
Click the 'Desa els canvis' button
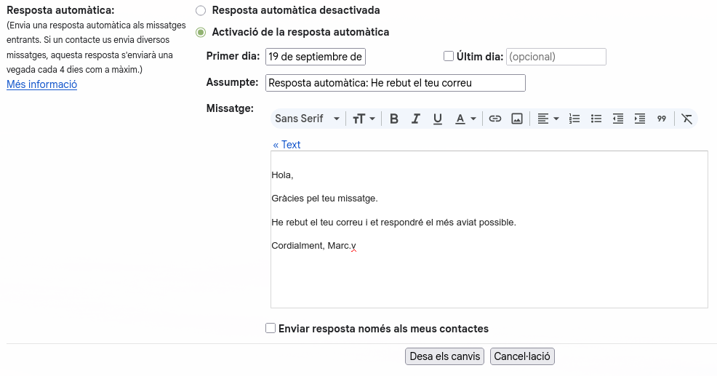(445, 356)
